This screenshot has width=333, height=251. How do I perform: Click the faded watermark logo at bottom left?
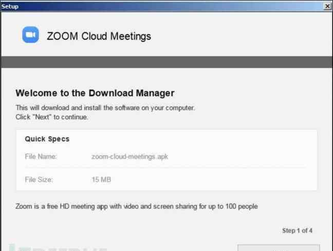[x=58, y=248]
